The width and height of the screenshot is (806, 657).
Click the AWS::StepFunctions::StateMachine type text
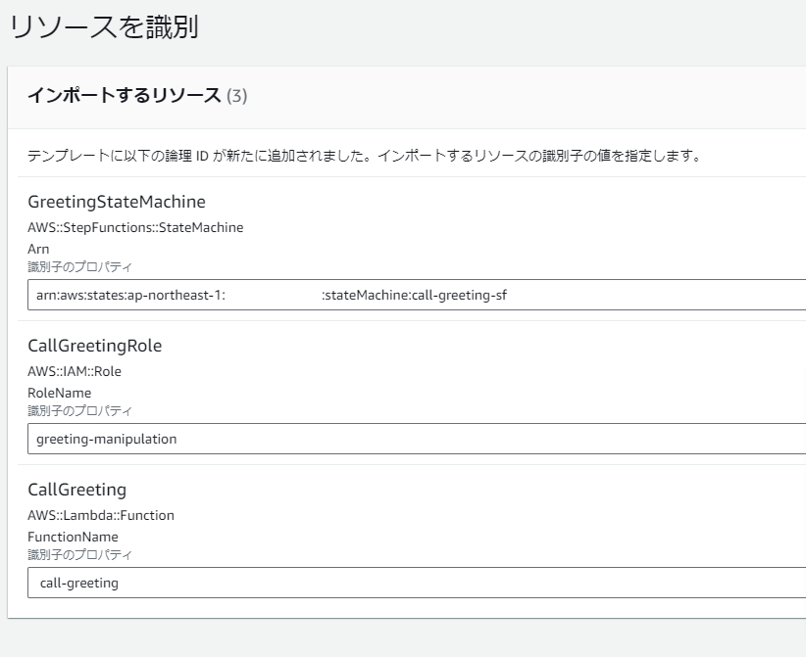[135, 227]
